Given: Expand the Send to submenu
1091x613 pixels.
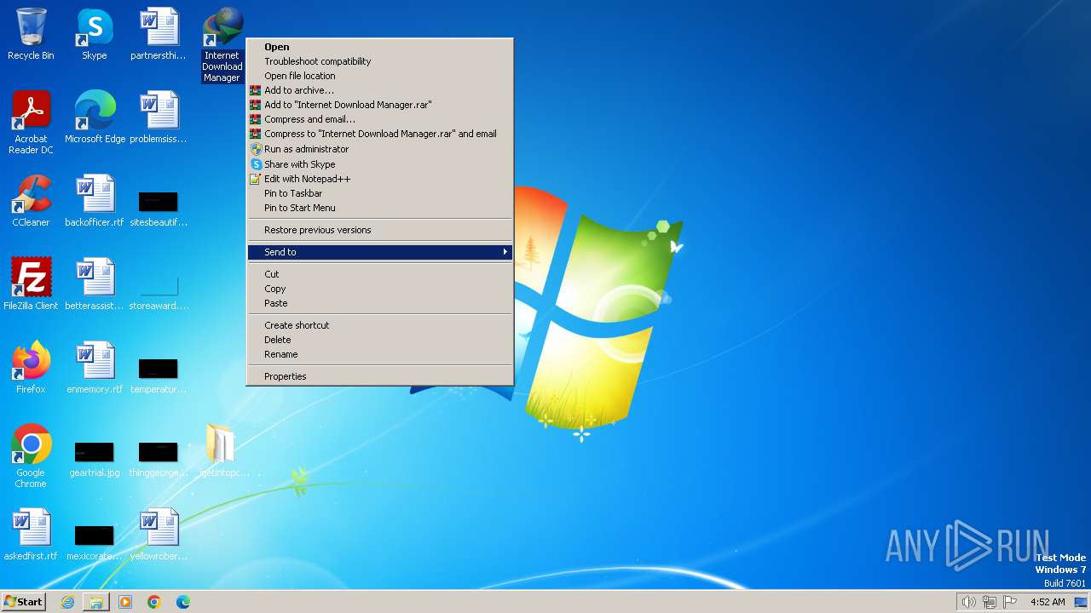Looking at the screenshot, I should 380,252.
